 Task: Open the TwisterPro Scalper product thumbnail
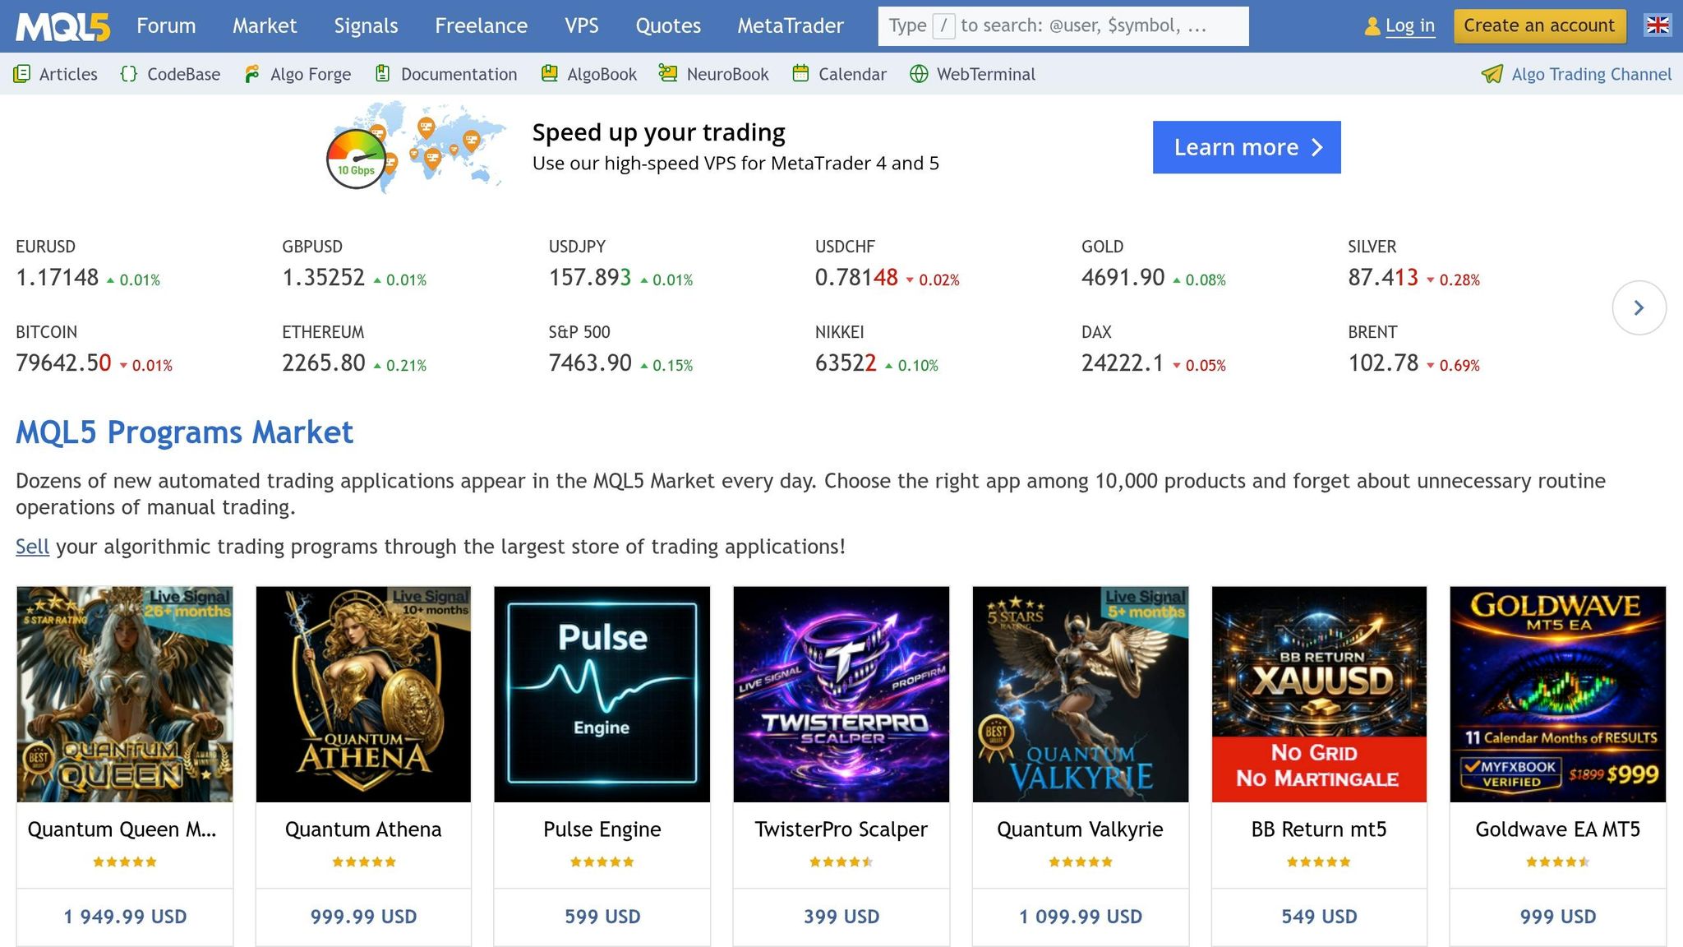[841, 694]
